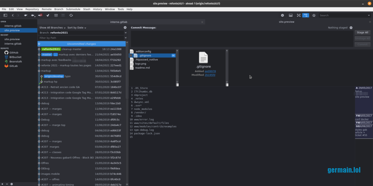Toggle the sidebar visibility button
373x186 pixels.
pyautogui.click(x=5, y=15)
